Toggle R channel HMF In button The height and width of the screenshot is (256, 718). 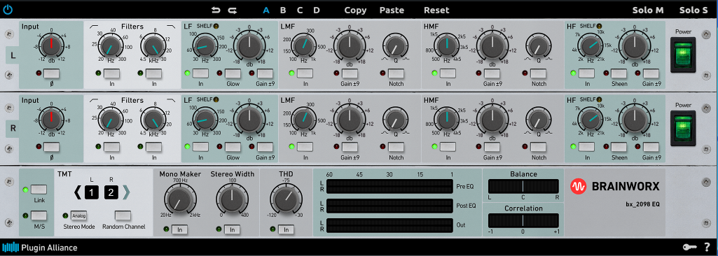448,147
